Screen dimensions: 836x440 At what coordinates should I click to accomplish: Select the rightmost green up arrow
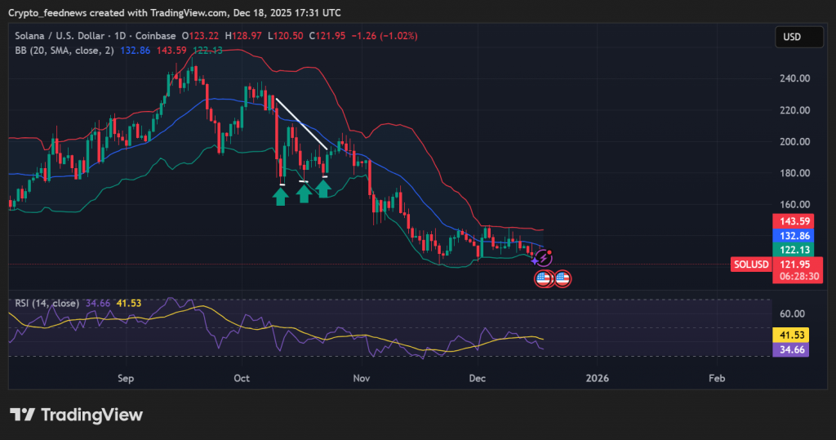pyautogui.click(x=323, y=189)
